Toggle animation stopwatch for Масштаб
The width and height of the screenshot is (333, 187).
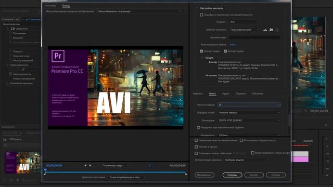10,37
